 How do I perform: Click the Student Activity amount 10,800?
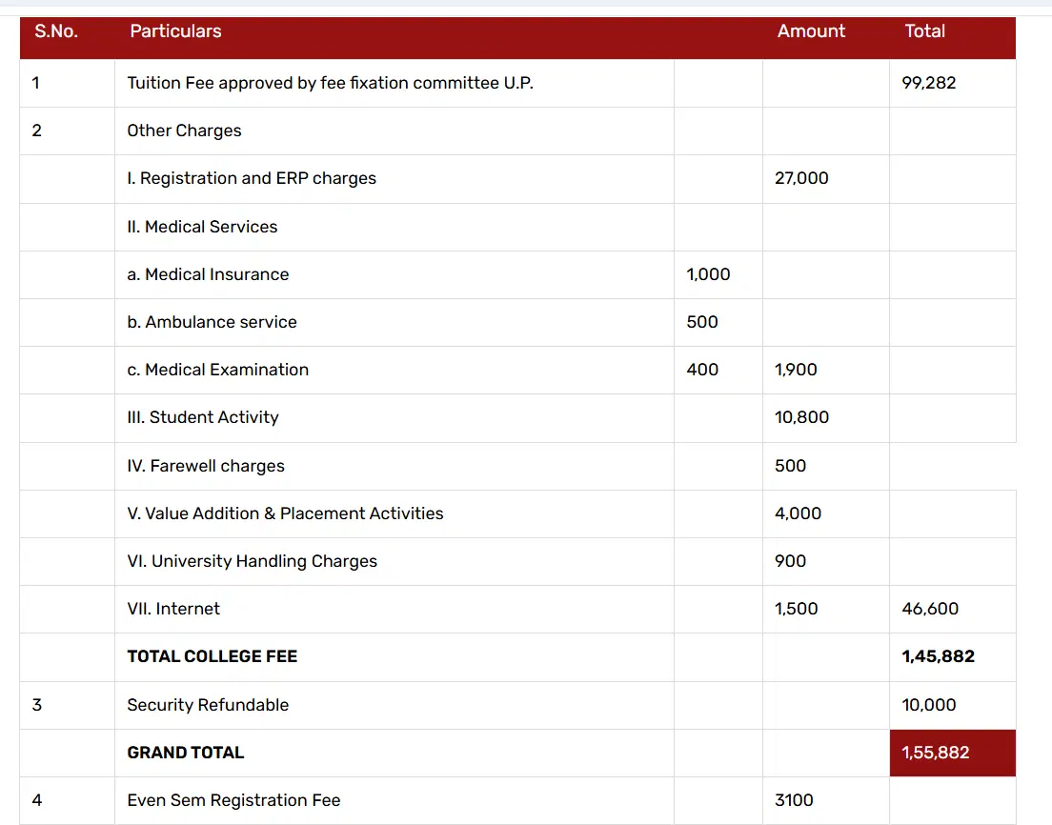click(x=801, y=417)
